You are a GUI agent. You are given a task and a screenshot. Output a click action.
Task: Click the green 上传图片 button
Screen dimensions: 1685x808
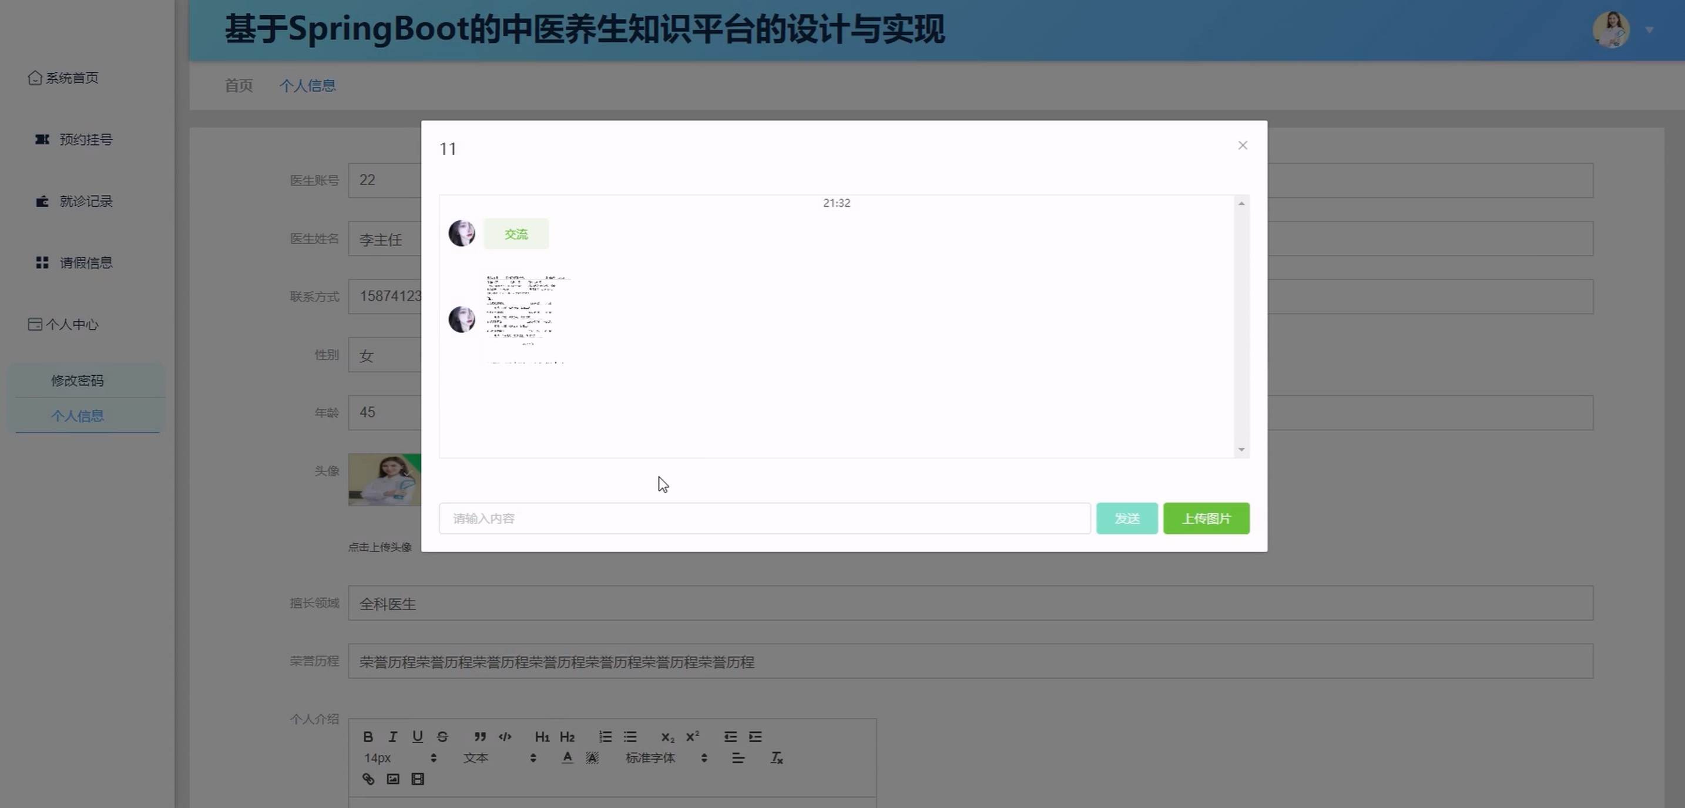click(x=1206, y=519)
